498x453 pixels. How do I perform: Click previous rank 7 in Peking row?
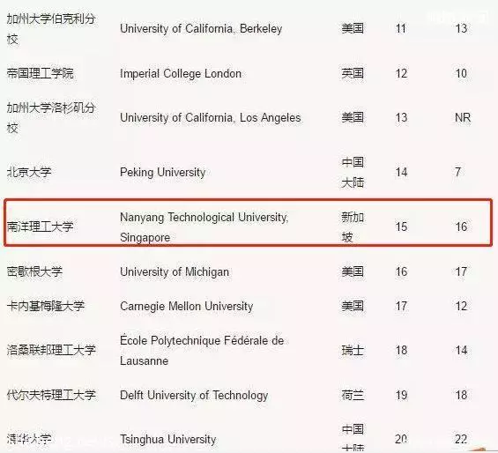pos(457,172)
